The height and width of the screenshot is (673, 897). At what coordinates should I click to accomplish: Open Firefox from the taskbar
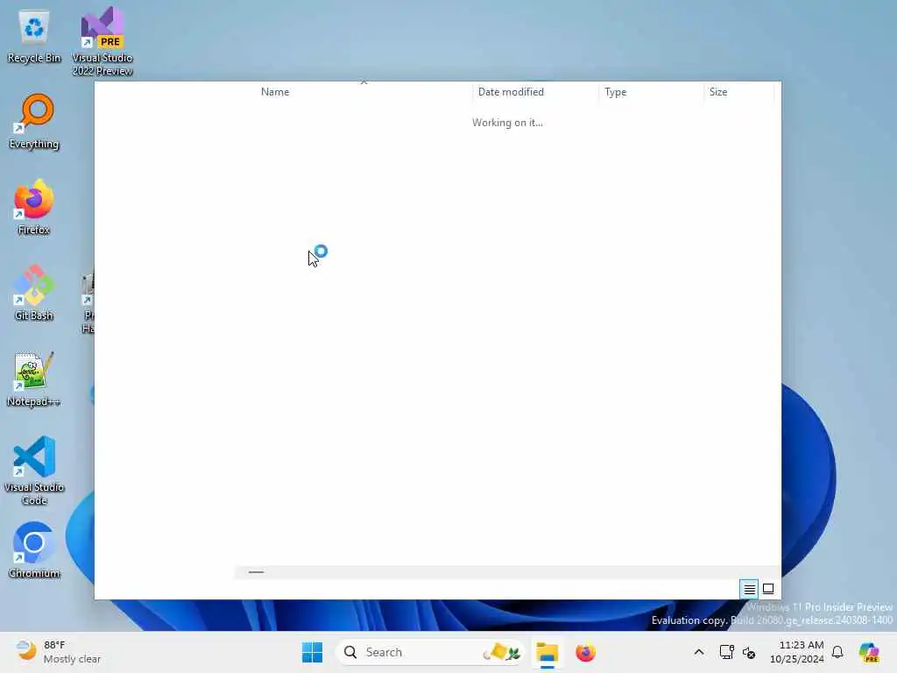point(585,652)
